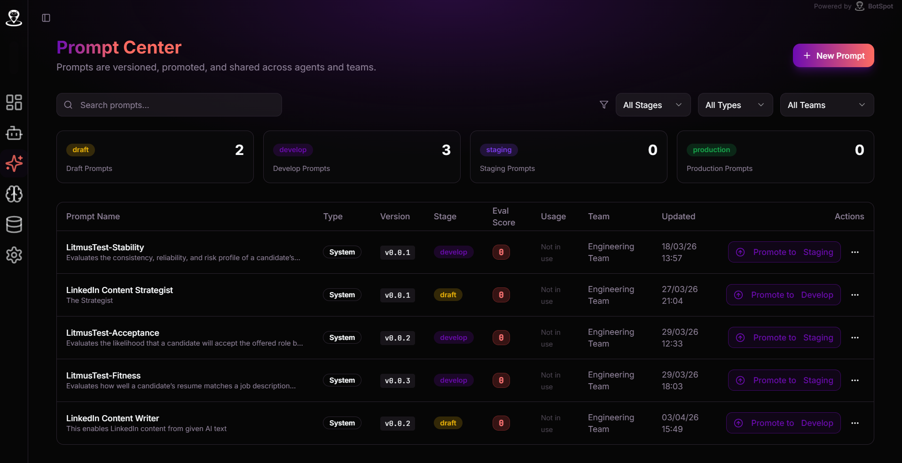The height and width of the screenshot is (463, 902).
Task: Open the database icon in sidebar
Action: 14,224
